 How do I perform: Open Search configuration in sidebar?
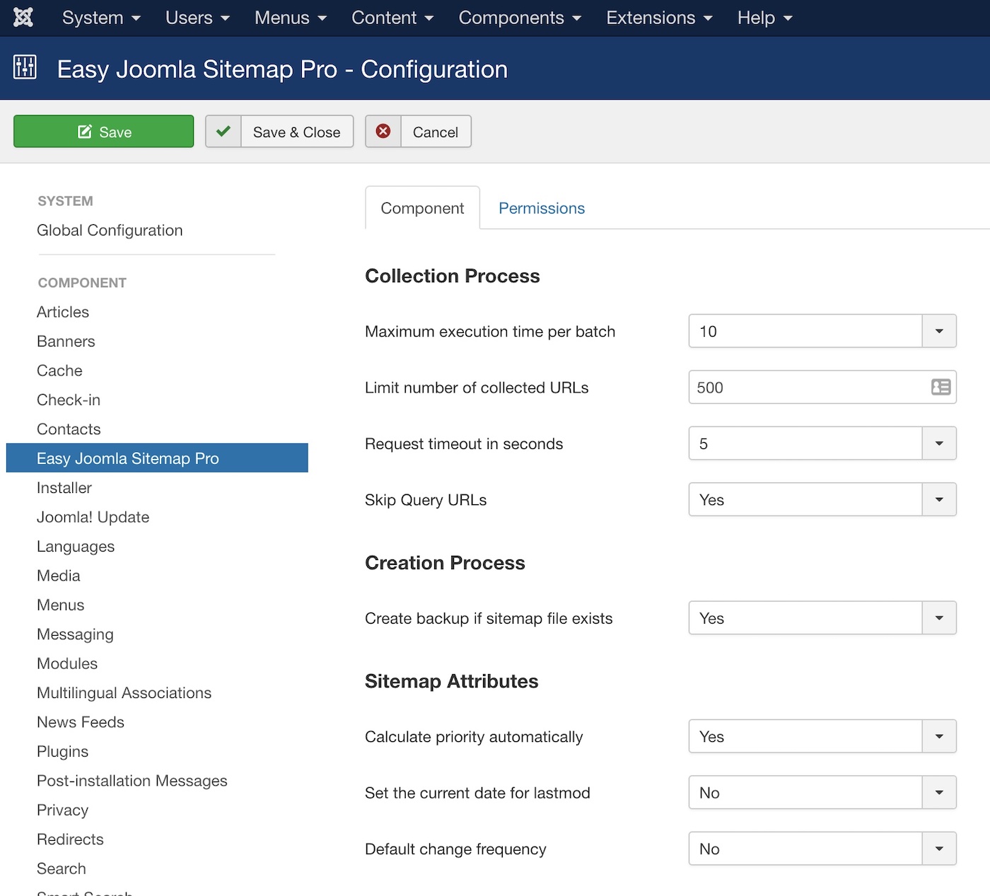point(62,868)
